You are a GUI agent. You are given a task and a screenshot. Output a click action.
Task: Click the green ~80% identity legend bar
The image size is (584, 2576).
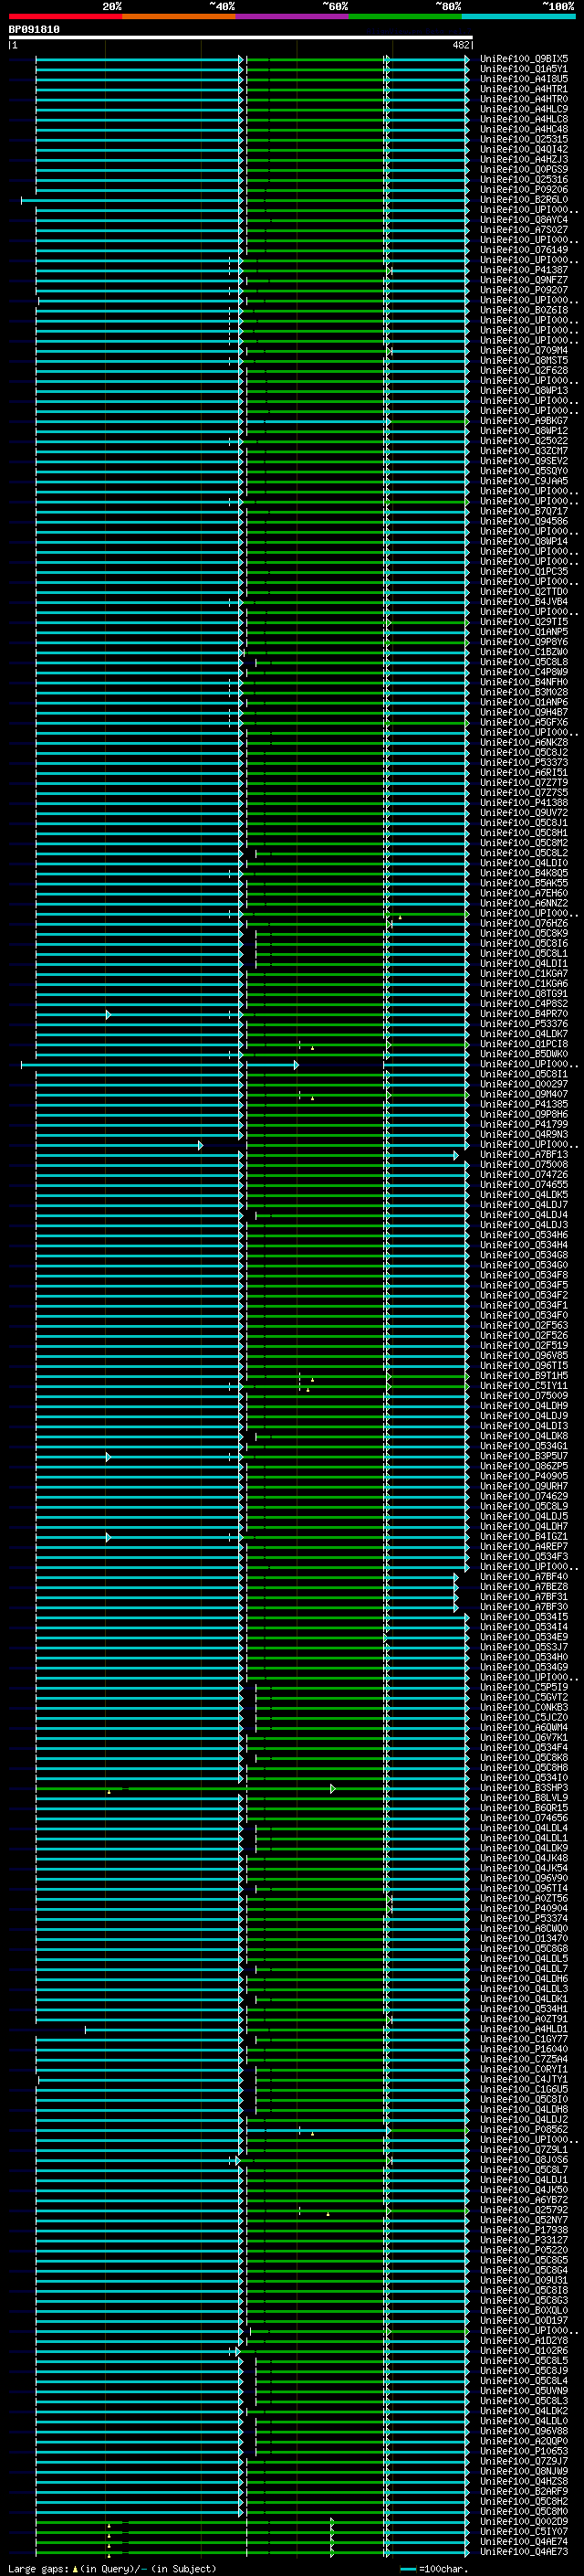pyautogui.click(x=405, y=16)
